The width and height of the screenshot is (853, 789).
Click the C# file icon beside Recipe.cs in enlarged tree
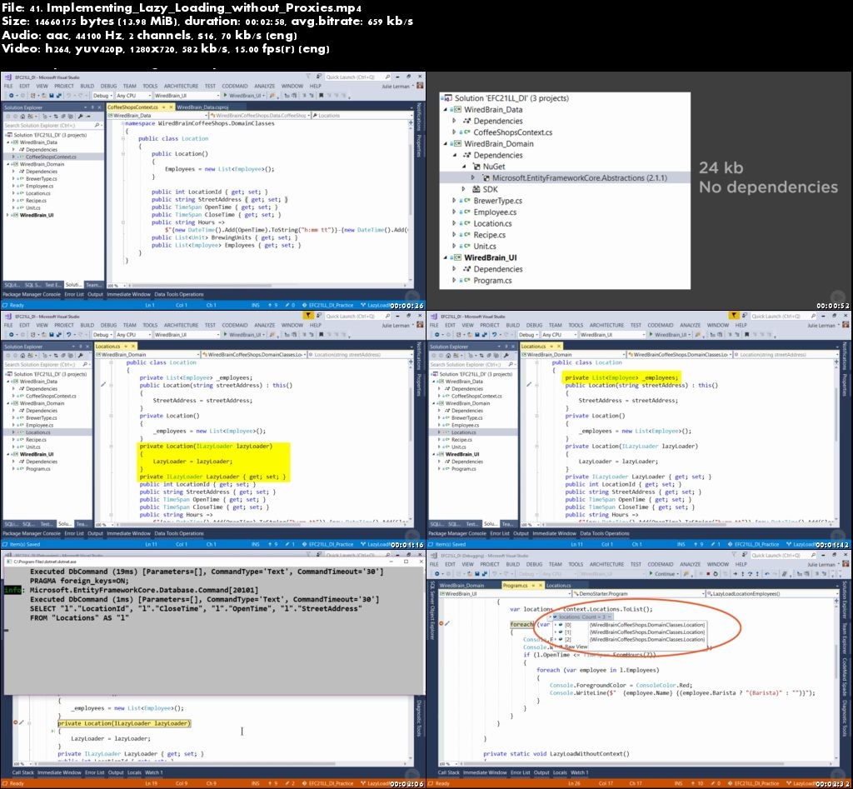pos(466,235)
